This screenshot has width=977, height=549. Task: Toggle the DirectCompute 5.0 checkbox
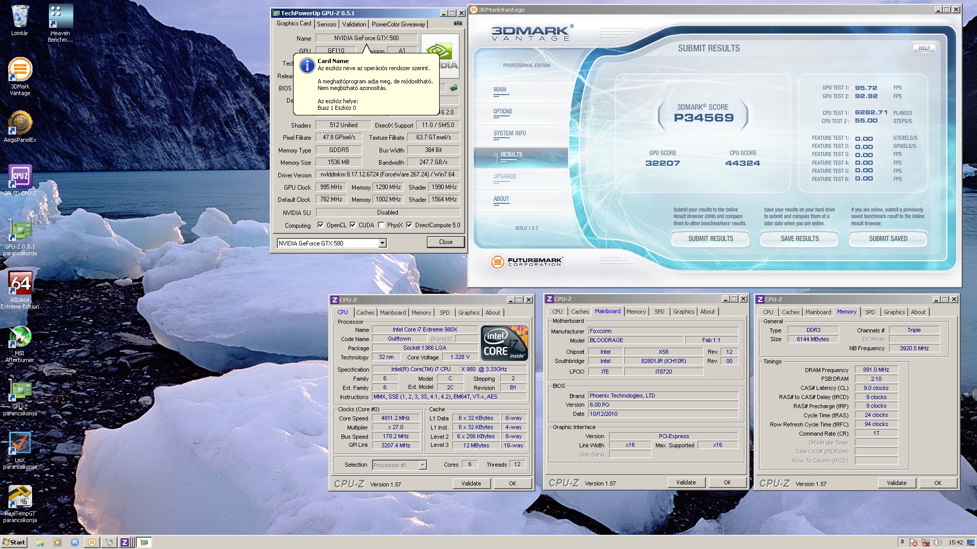[409, 225]
